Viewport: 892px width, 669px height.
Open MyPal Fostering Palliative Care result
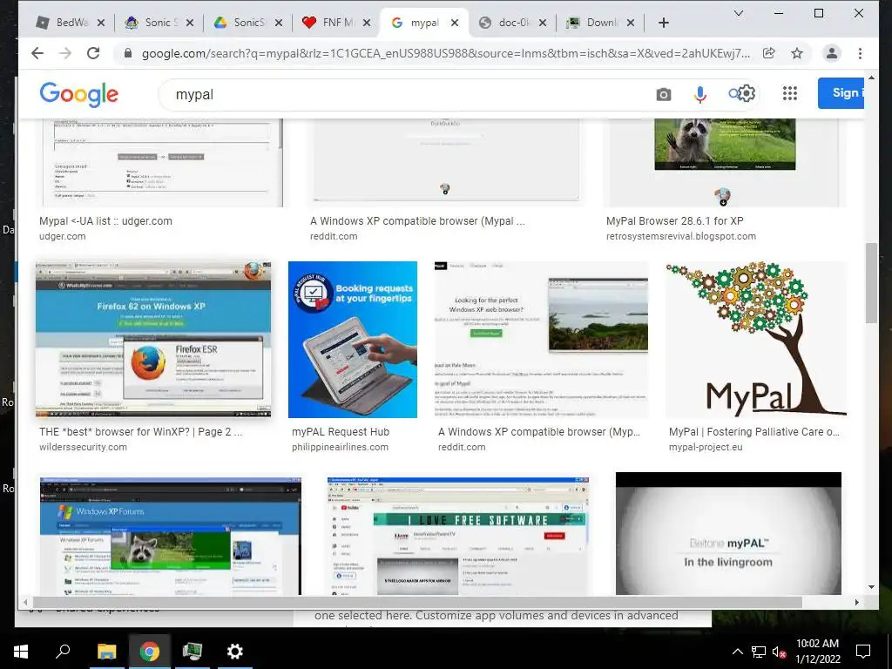[753, 432]
